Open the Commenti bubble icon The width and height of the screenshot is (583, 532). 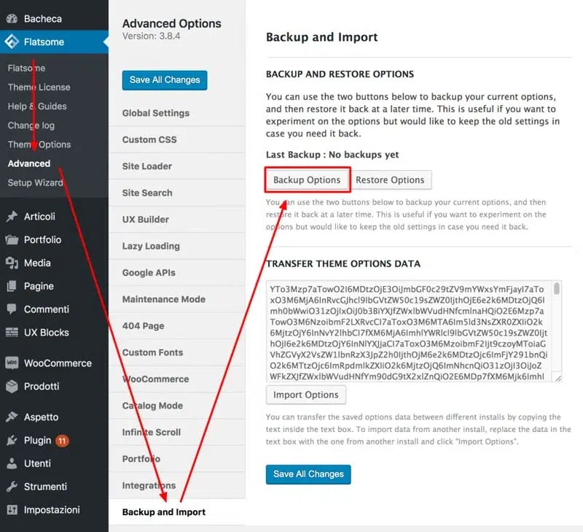(12, 309)
